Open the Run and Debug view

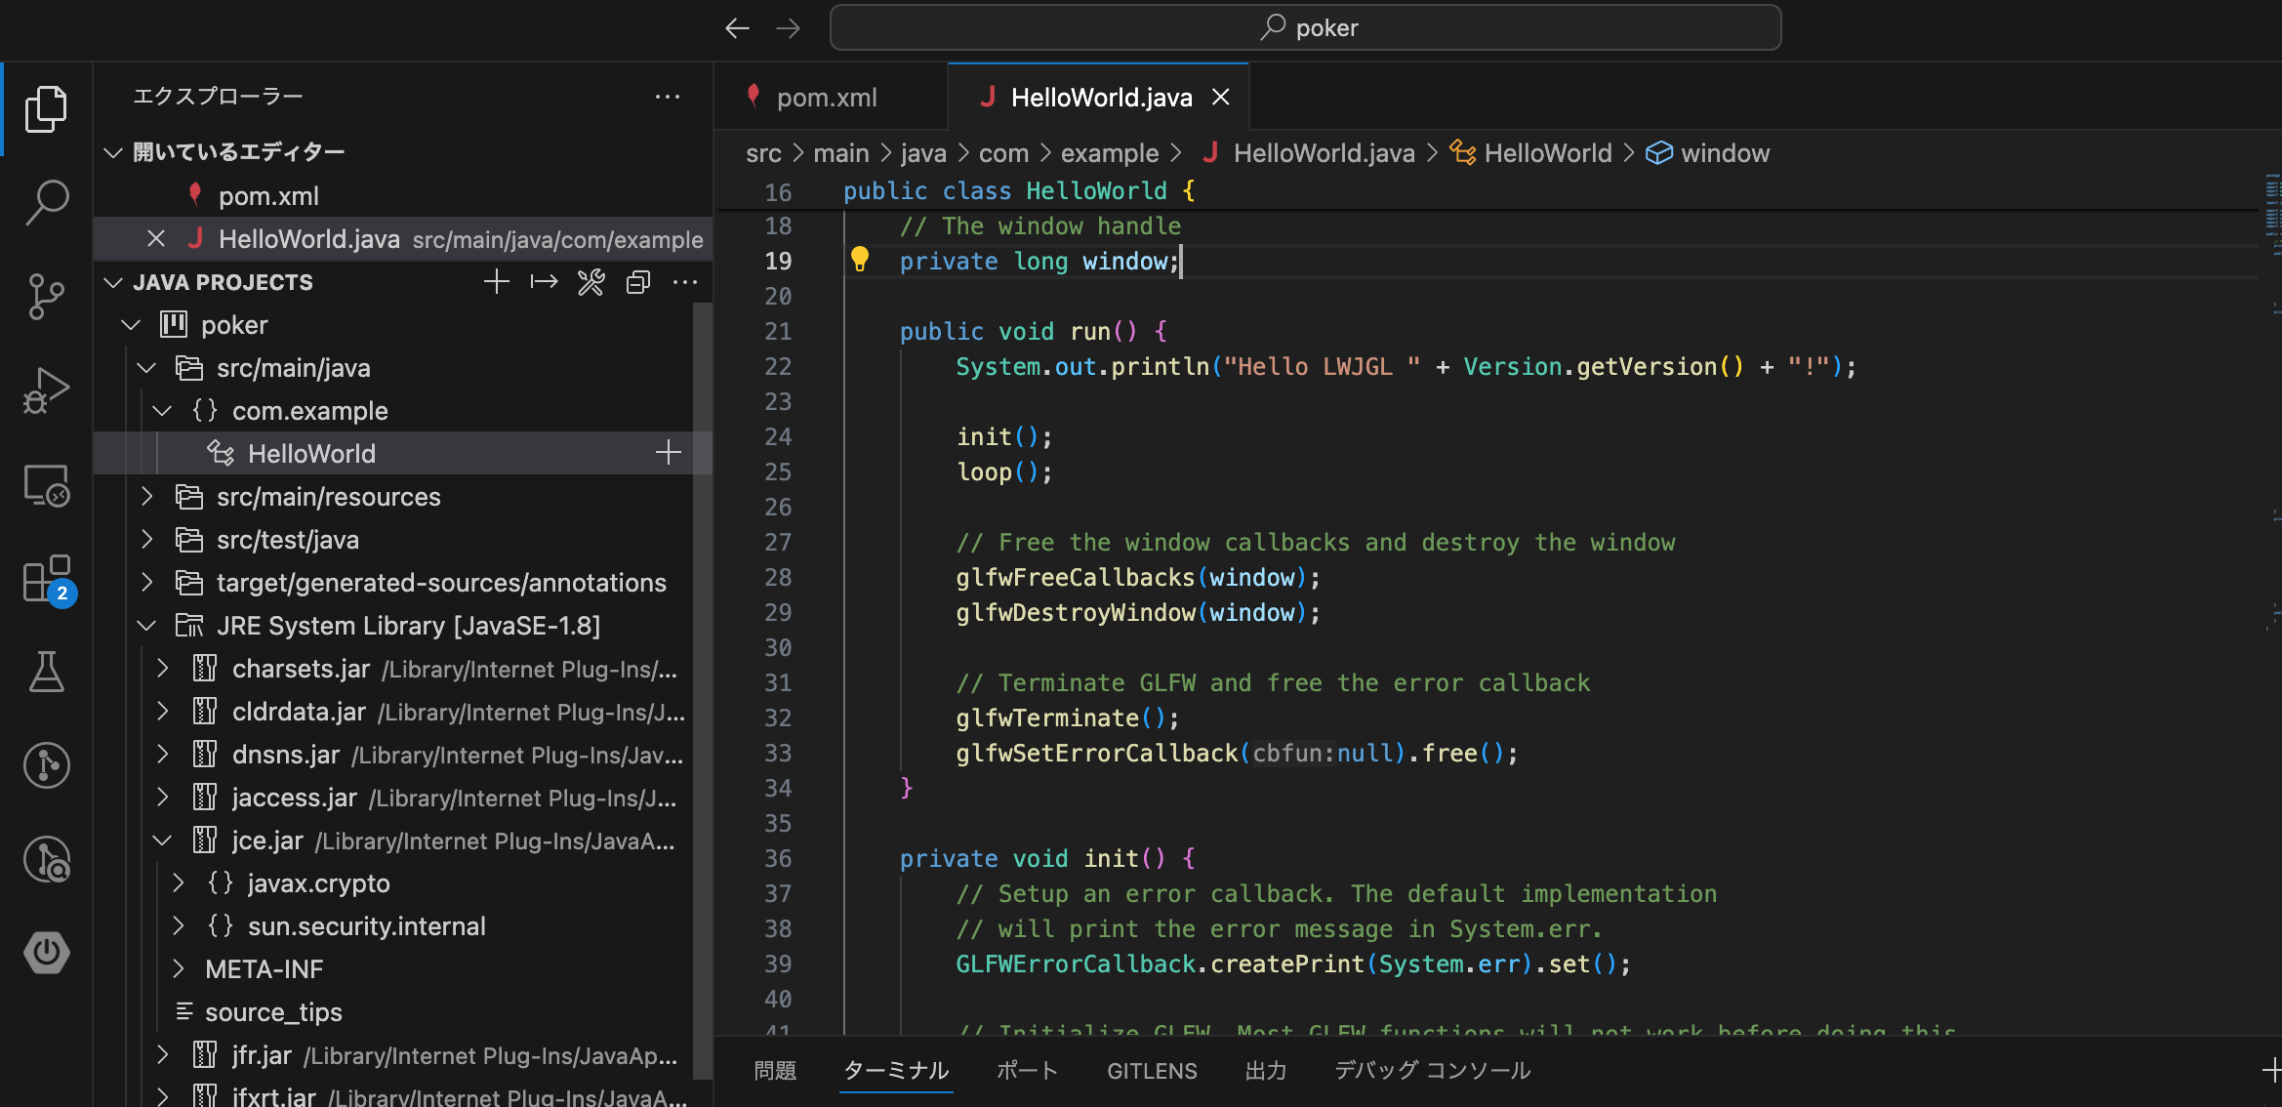(46, 389)
